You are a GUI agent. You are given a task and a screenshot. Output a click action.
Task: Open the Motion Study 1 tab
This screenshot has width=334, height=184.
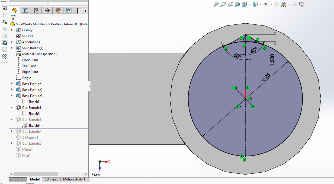pos(74,179)
